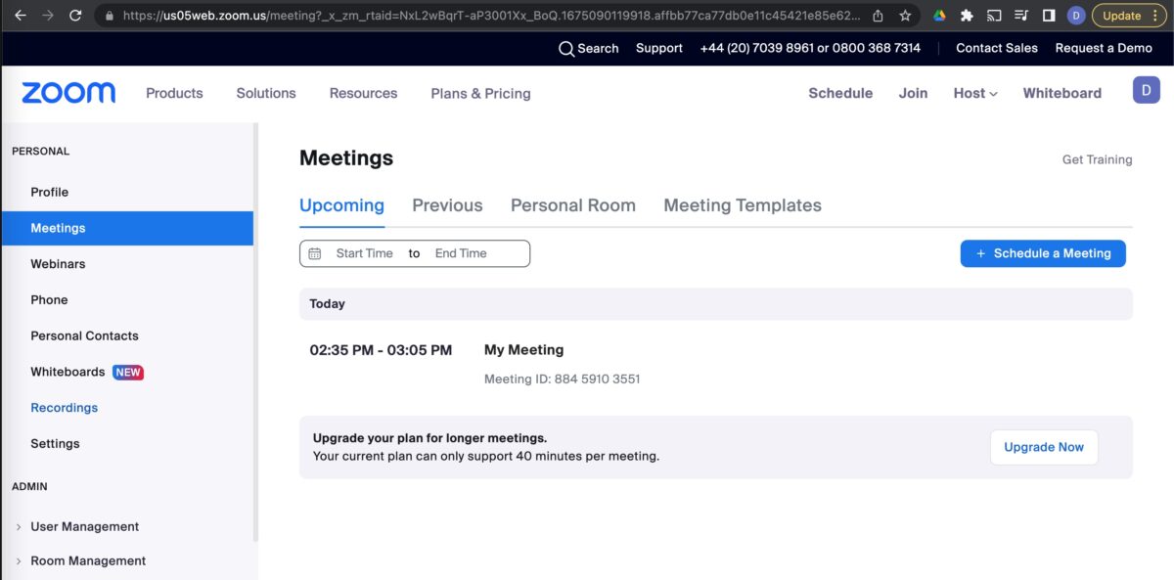Click the Today section header
The height and width of the screenshot is (580, 1174).
click(716, 304)
